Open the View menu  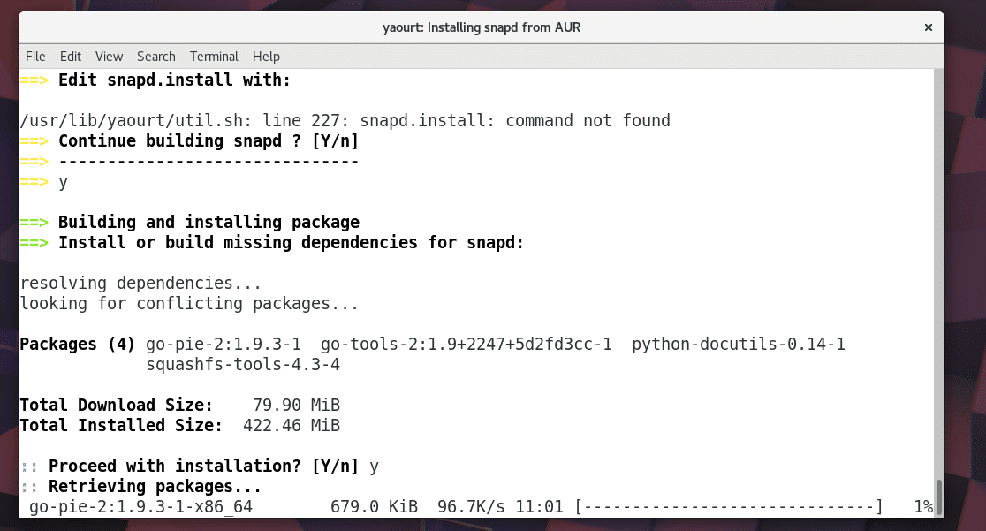pos(109,56)
